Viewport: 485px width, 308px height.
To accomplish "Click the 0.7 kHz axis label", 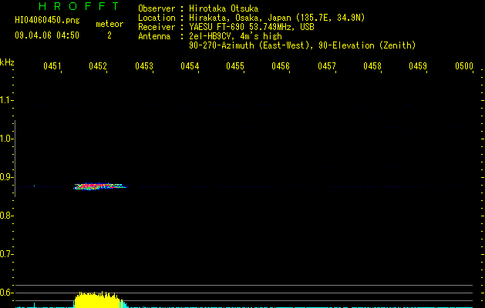I will (5, 254).
